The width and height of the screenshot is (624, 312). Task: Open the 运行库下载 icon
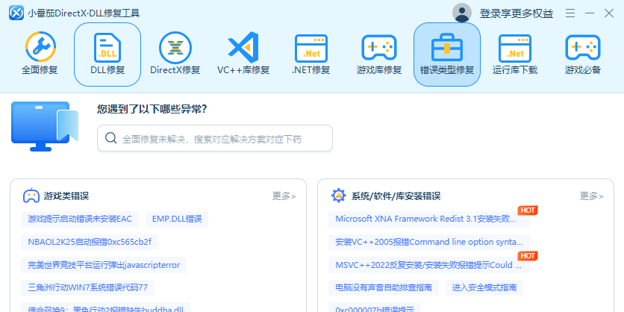[x=515, y=49]
